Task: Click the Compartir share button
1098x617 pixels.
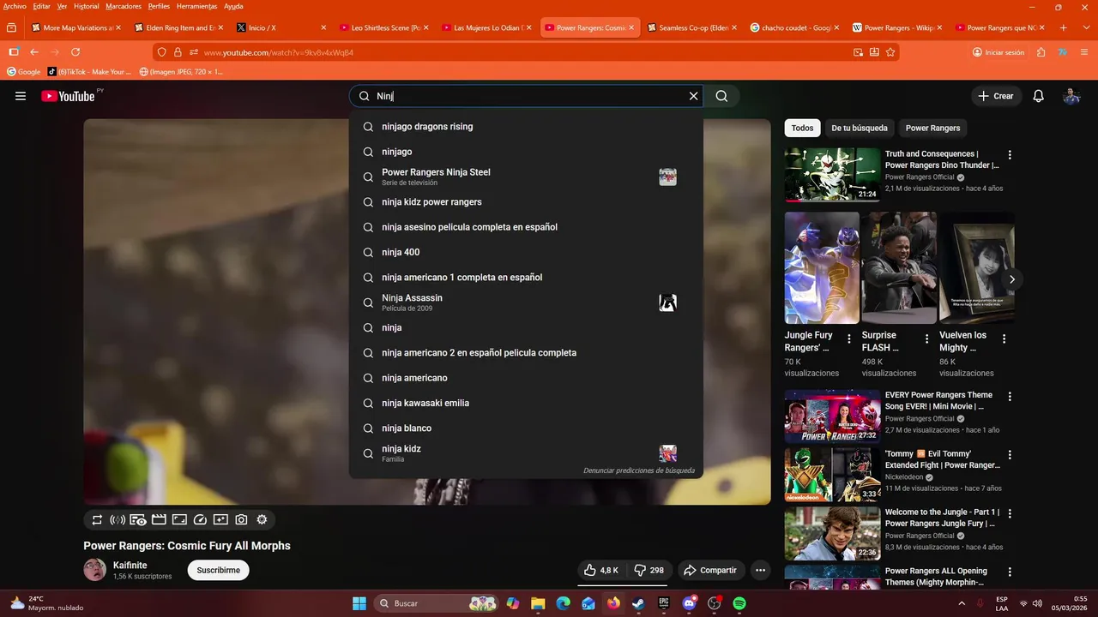Action: [x=710, y=570]
